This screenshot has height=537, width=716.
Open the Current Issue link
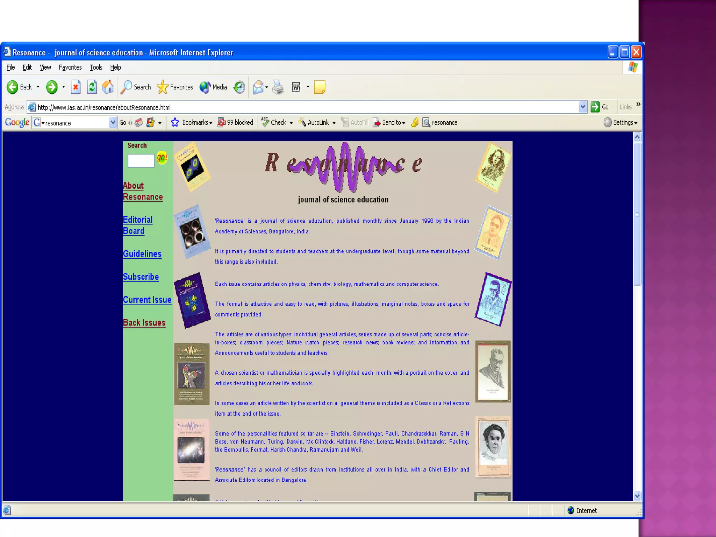coord(147,300)
